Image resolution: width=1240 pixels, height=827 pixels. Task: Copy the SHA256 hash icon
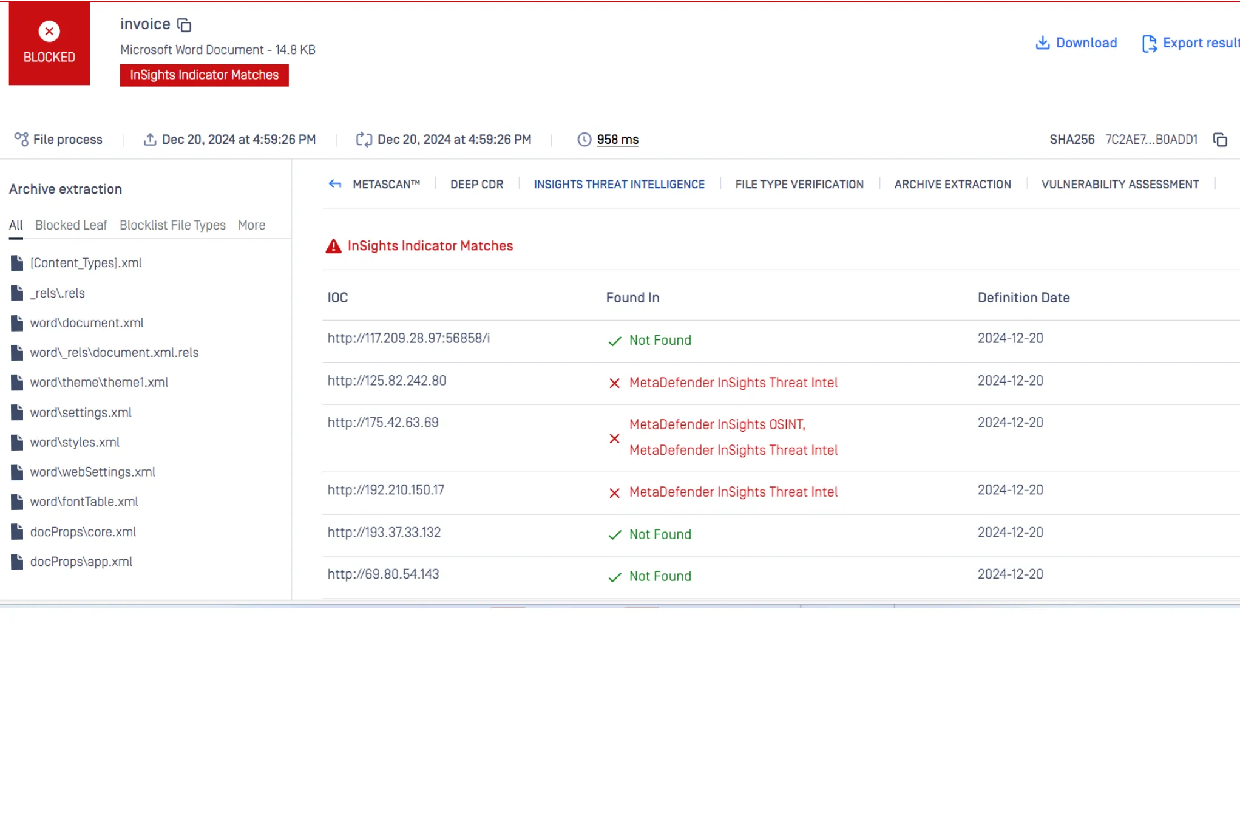(x=1220, y=140)
